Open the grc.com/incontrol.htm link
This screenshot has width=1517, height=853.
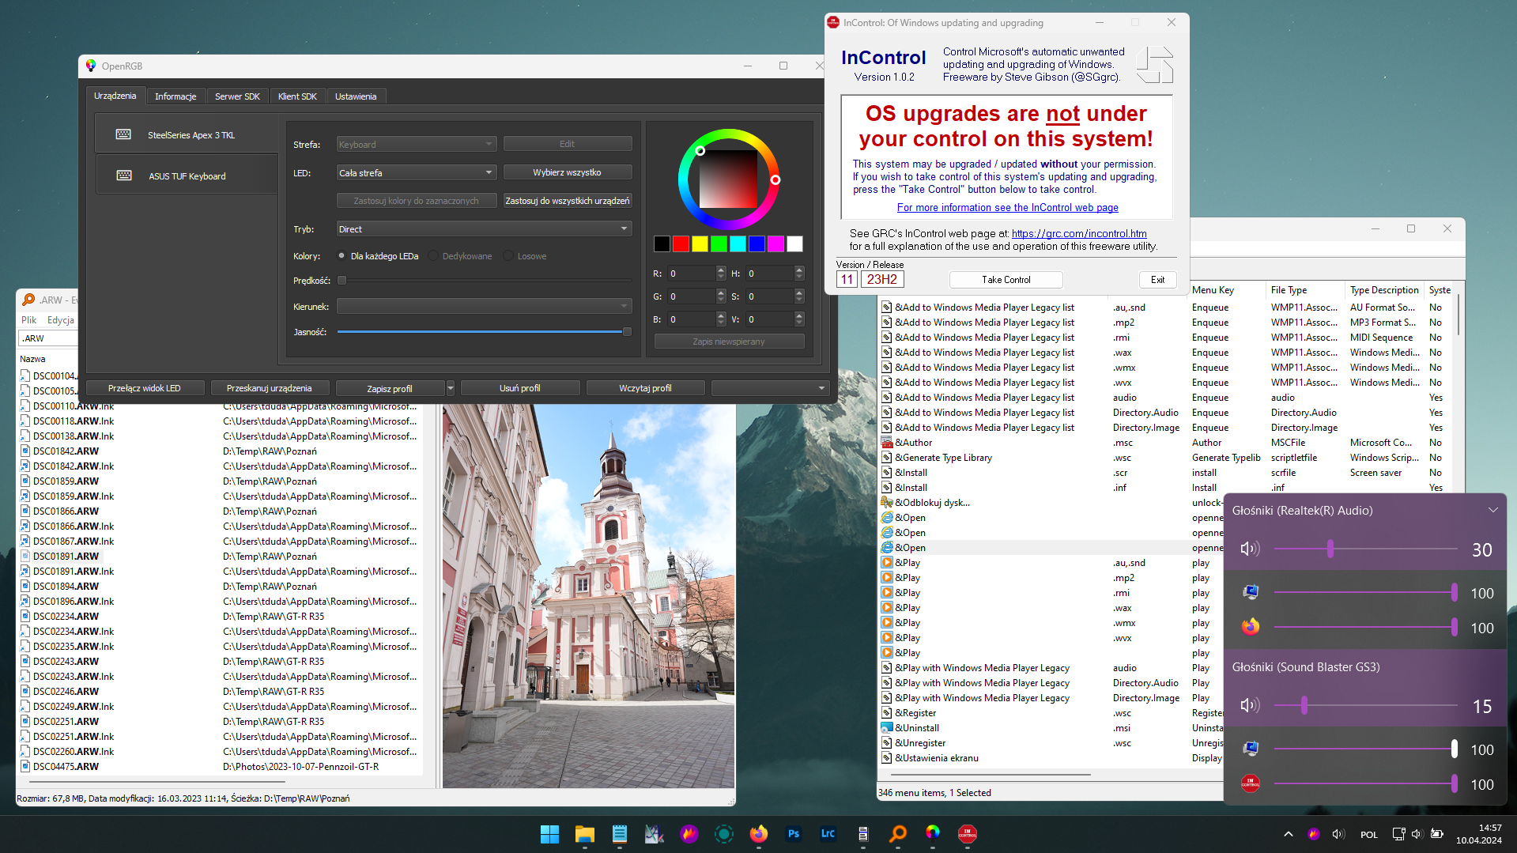1078,233
